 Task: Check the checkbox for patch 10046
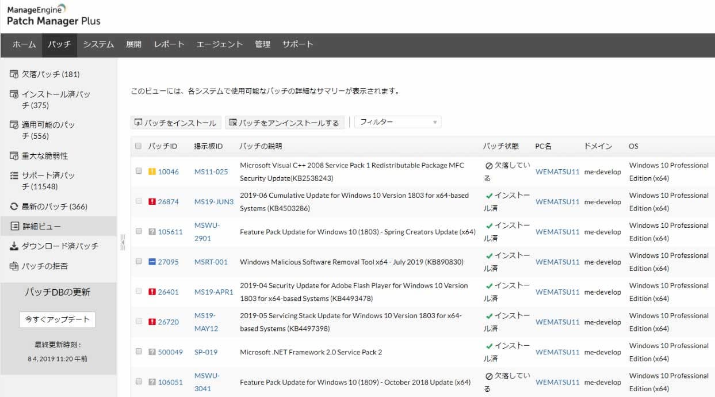138,171
